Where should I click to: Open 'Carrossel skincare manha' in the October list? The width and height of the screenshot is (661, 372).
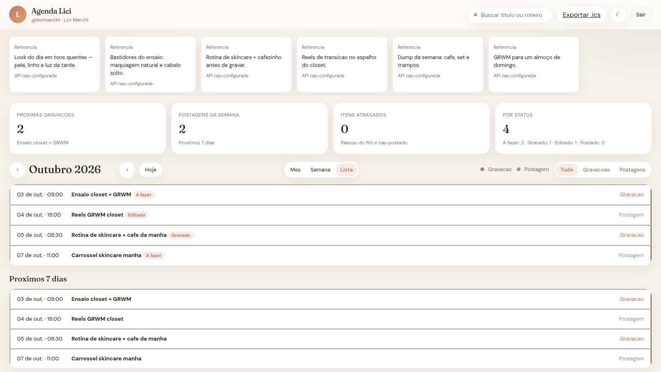[330, 255]
